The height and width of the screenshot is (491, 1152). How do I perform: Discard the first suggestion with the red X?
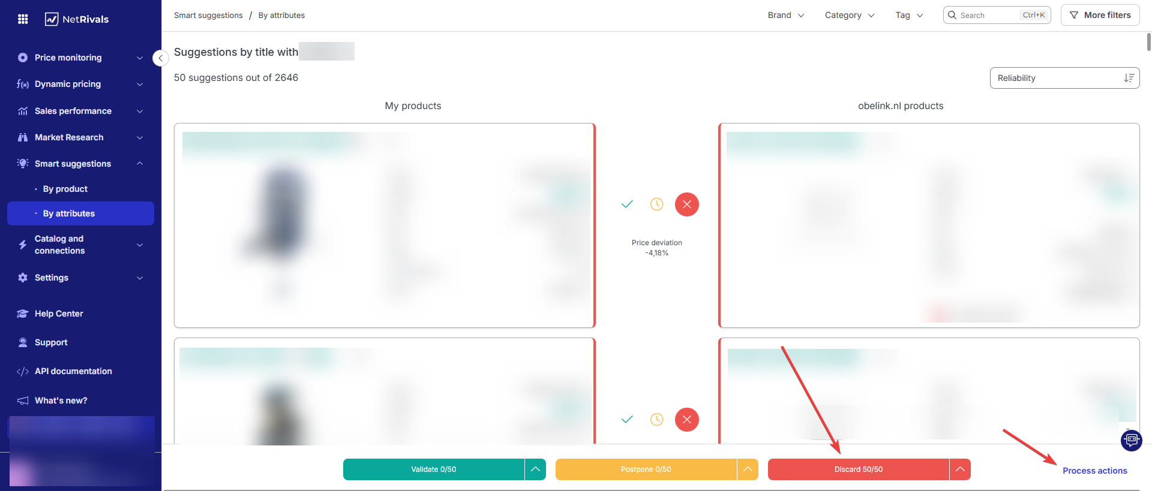[x=687, y=204]
